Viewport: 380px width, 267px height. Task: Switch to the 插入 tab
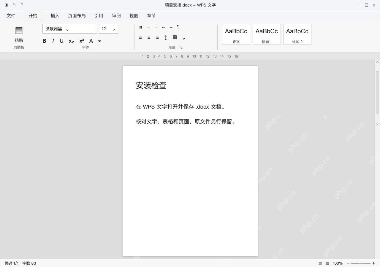pos(55,16)
